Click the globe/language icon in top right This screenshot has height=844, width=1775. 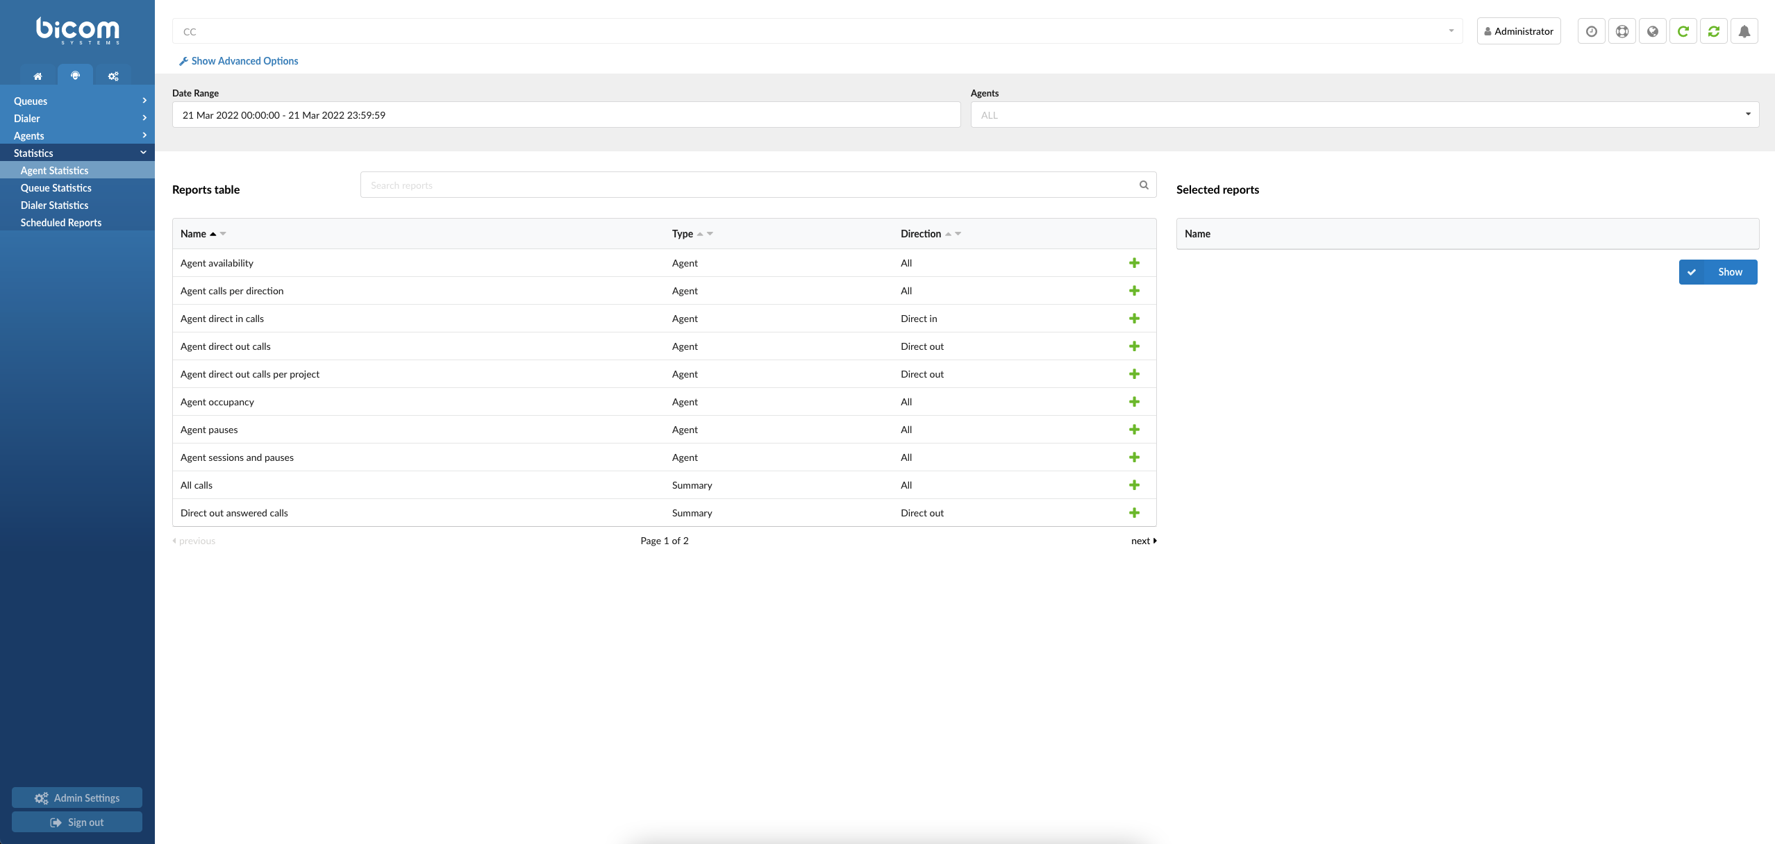point(1651,31)
